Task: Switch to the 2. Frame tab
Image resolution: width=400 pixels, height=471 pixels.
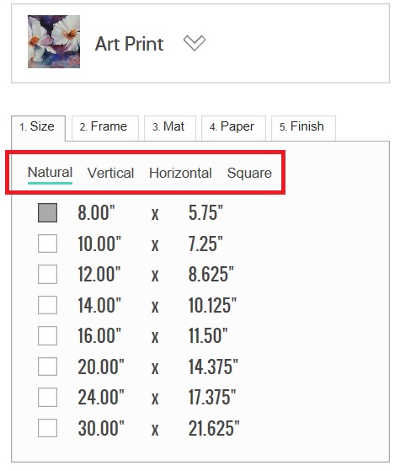Action: pos(104,128)
